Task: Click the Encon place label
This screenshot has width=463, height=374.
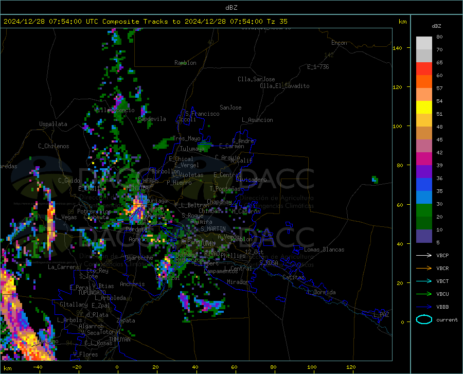Action: tap(339, 43)
